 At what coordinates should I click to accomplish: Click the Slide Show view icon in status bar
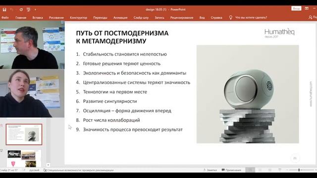pos(280,170)
